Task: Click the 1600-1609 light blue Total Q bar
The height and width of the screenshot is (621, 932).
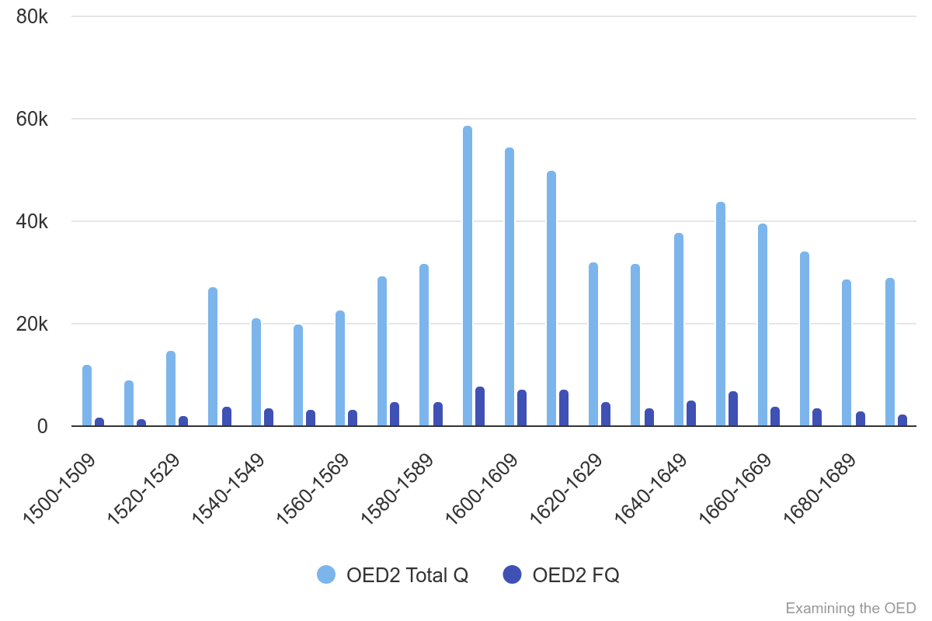Action: [509, 287]
